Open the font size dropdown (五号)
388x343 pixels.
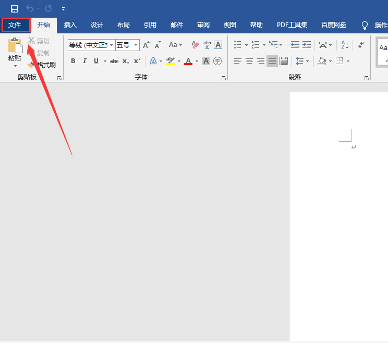pos(136,45)
